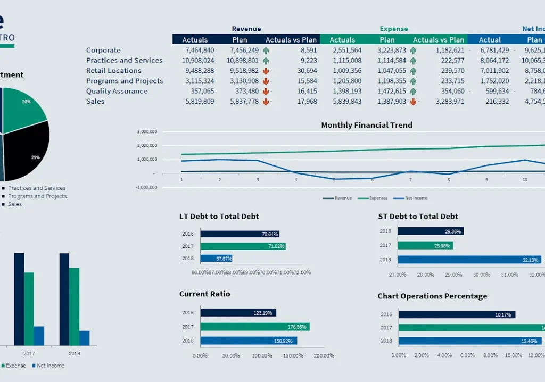Select the red down arrow in Sales expense row

point(413,102)
